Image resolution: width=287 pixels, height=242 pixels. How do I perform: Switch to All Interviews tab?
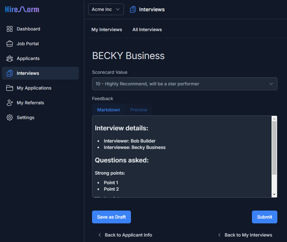point(147,30)
